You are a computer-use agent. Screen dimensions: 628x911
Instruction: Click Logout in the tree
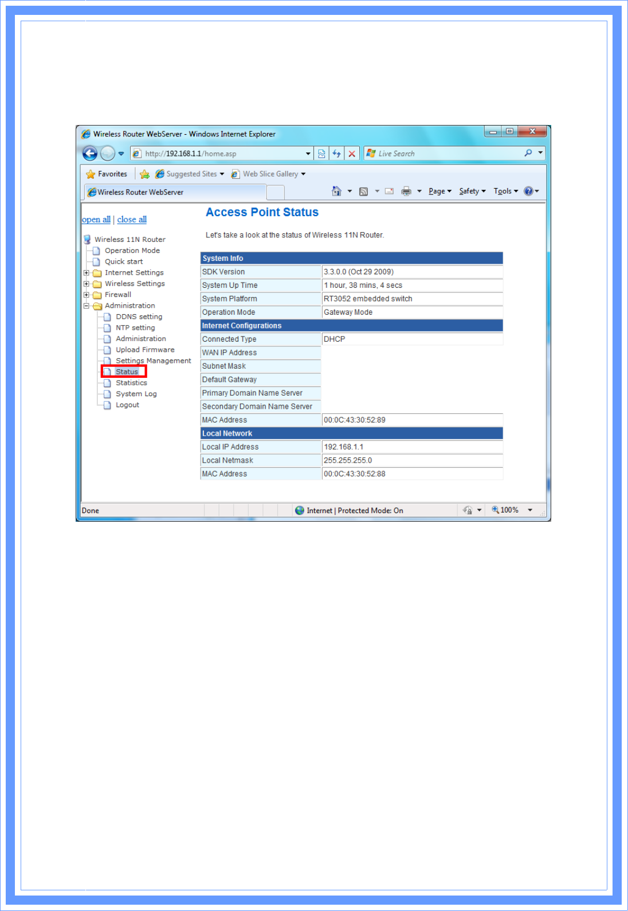coord(127,405)
